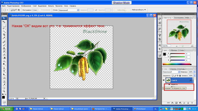Select the Eraser tool
Viewport: 198px width, 111px height.
(x=4, y=55)
